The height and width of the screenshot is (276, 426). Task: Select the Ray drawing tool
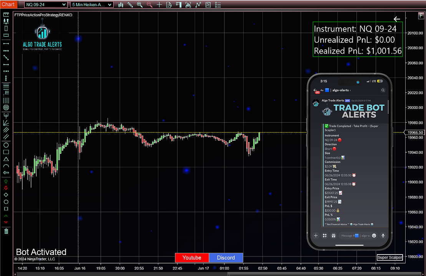click(x=6, y=51)
